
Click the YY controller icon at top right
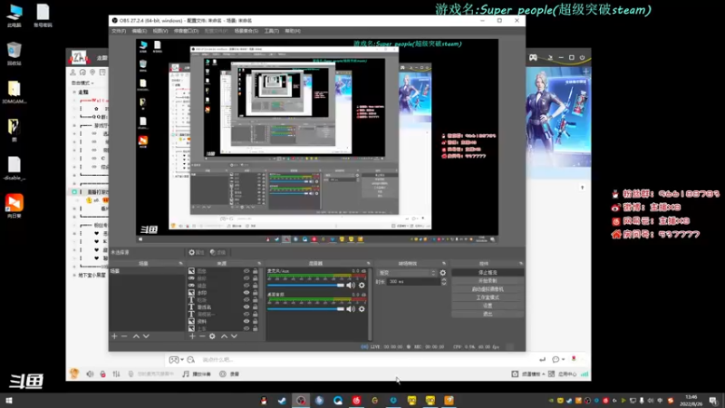[x=533, y=57]
